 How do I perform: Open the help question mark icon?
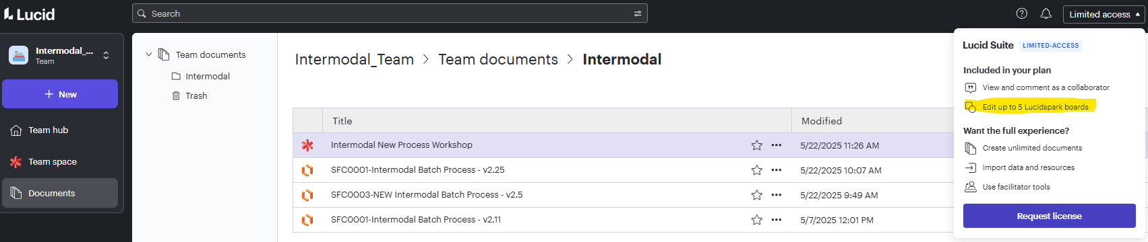click(1022, 13)
